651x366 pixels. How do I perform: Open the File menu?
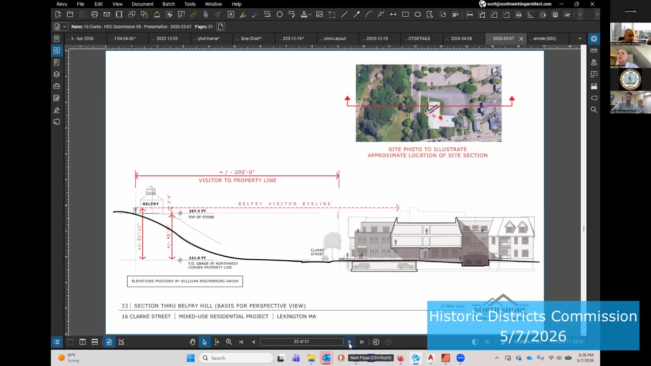click(x=80, y=4)
